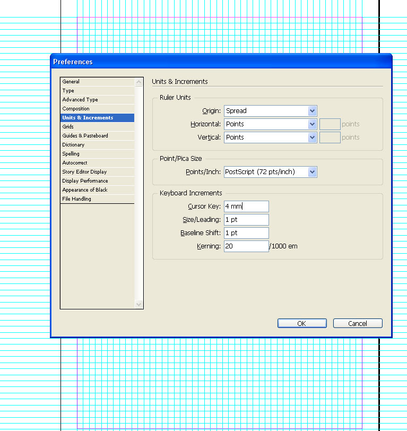This screenshot has width=407, height=431.
Task: Open Autocorrect preferences
Action: 97,163
